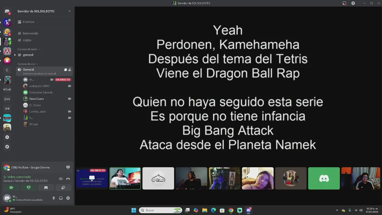382x215 pixels.
Task: Open user settings gear
Action: click(68, 198)
